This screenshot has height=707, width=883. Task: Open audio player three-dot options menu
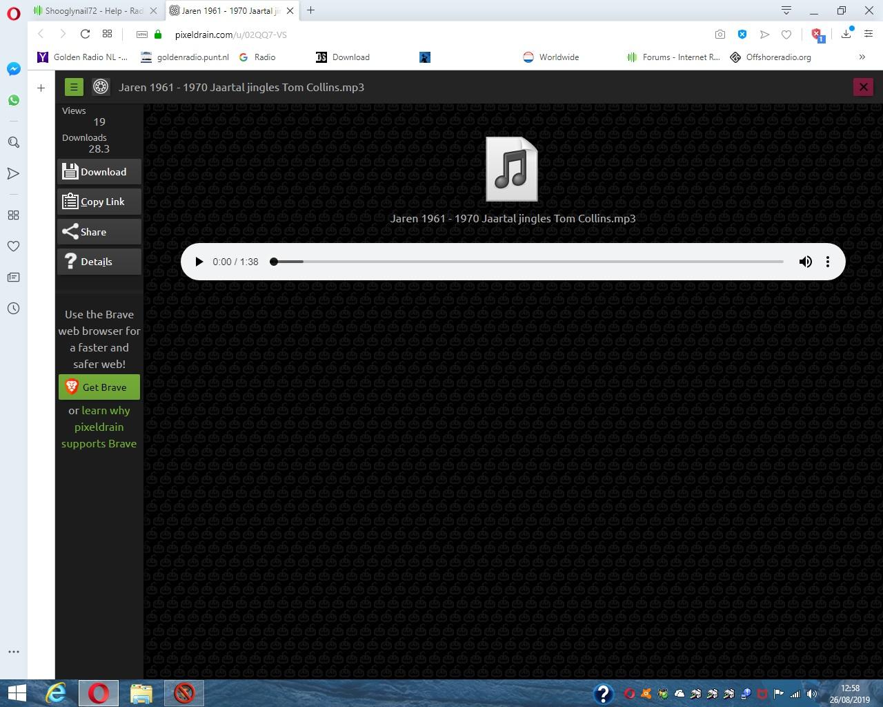point(828,262)
